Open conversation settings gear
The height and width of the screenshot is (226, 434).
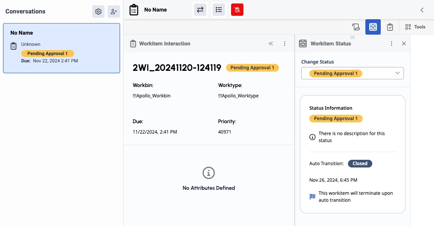tap(98, 12)
